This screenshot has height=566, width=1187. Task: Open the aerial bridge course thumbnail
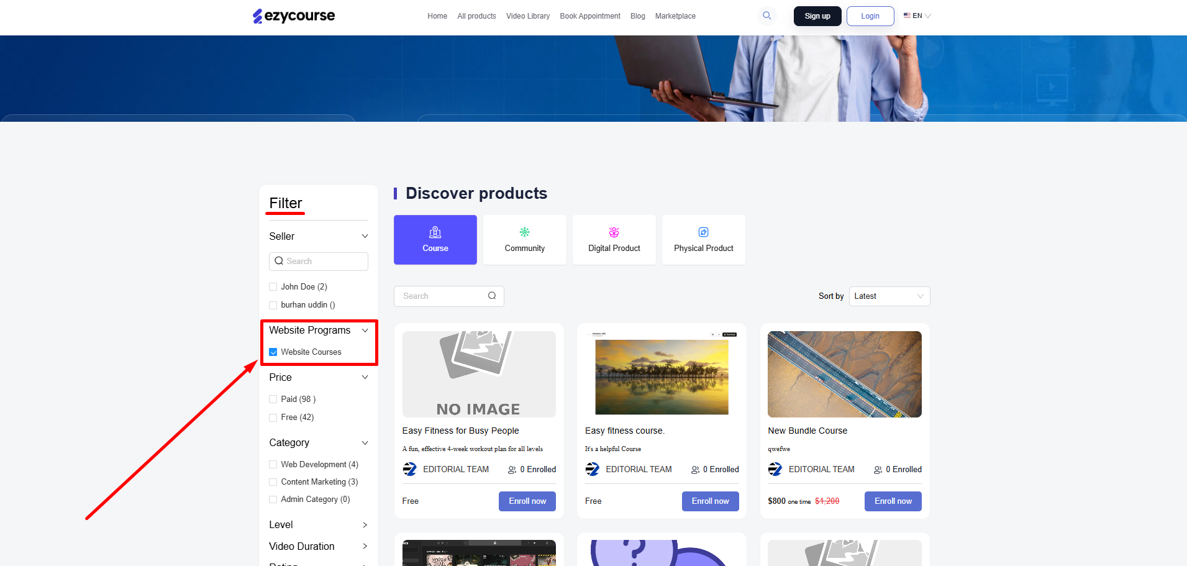click(x=845, y=374)
